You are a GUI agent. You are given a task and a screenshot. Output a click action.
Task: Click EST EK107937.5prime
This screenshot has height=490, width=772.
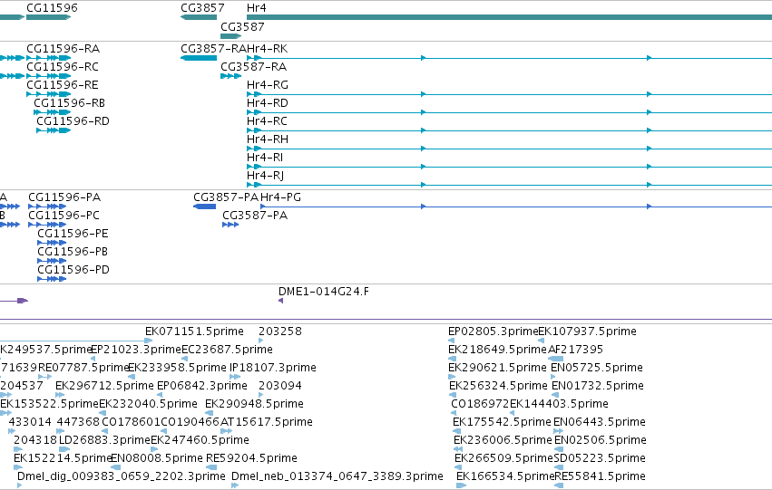click(587, 331)
